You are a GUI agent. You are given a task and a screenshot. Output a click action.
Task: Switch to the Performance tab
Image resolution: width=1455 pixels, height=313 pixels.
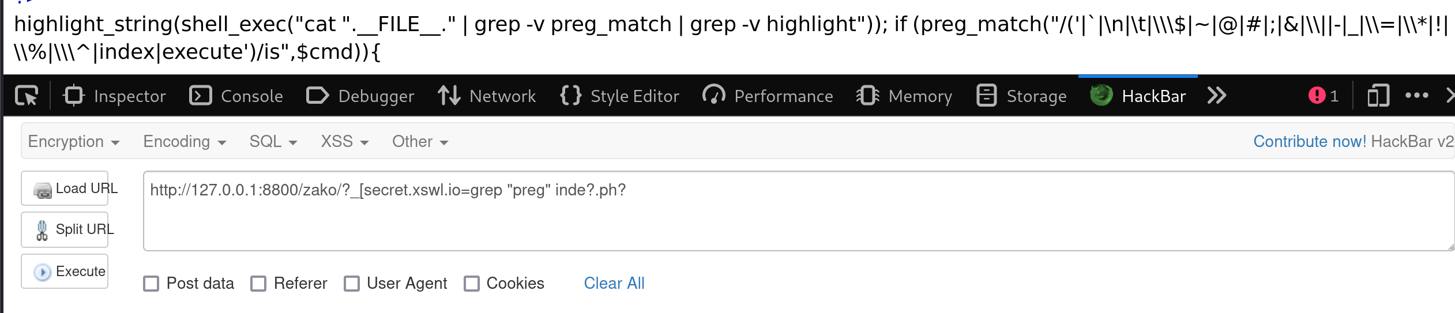click(x=768, y=96)
